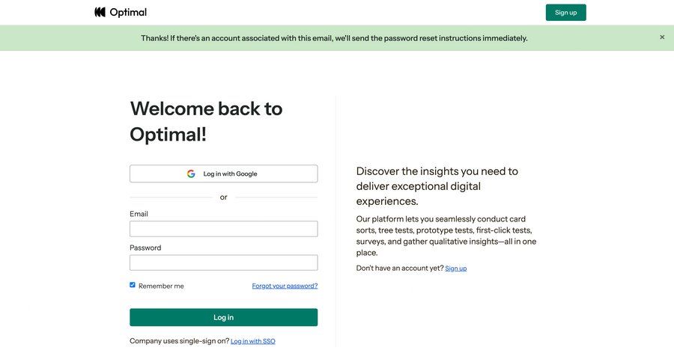The height and width of the screenshot is (362, 674).
Task: Click the Optimal logo icon
Action: (100, 12)
